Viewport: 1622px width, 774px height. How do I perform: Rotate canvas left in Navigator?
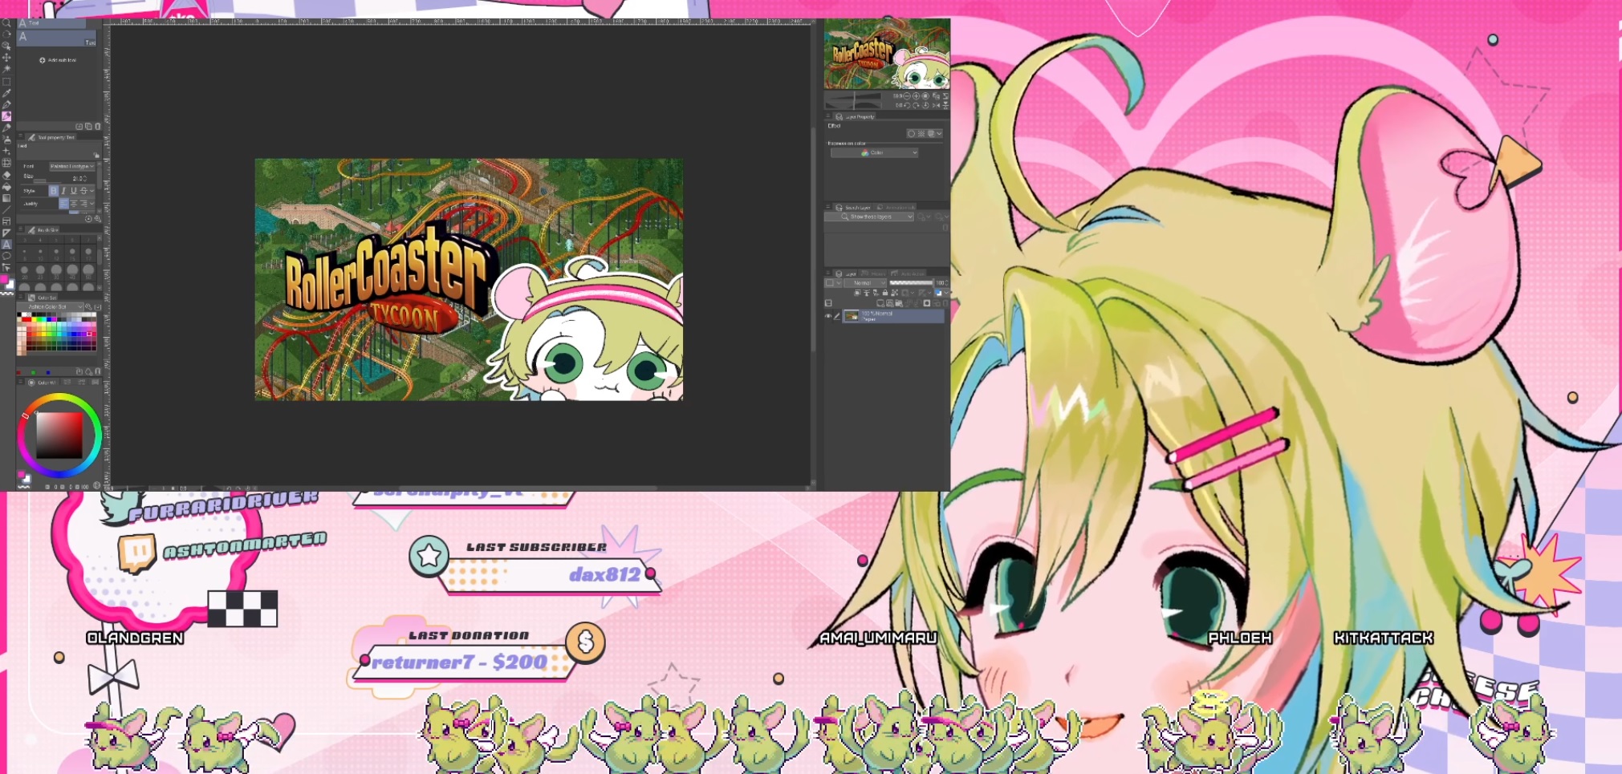click(907, 105)
